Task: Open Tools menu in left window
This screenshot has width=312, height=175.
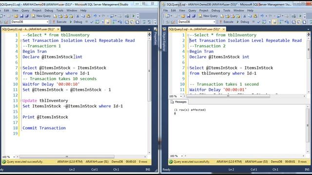Action: 59,10
